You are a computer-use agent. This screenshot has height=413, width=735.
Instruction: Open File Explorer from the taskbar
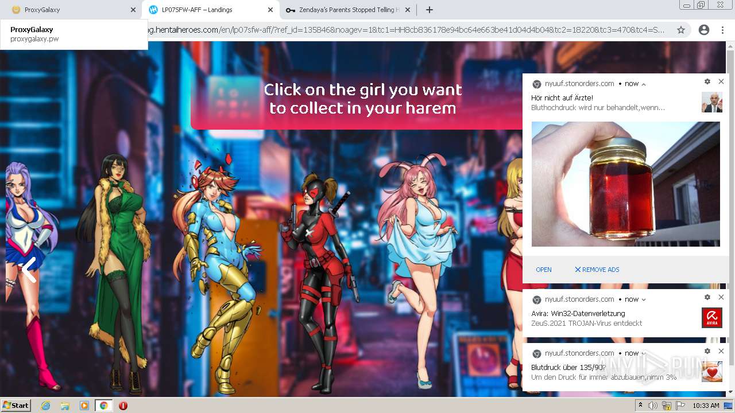pos(65,406)
